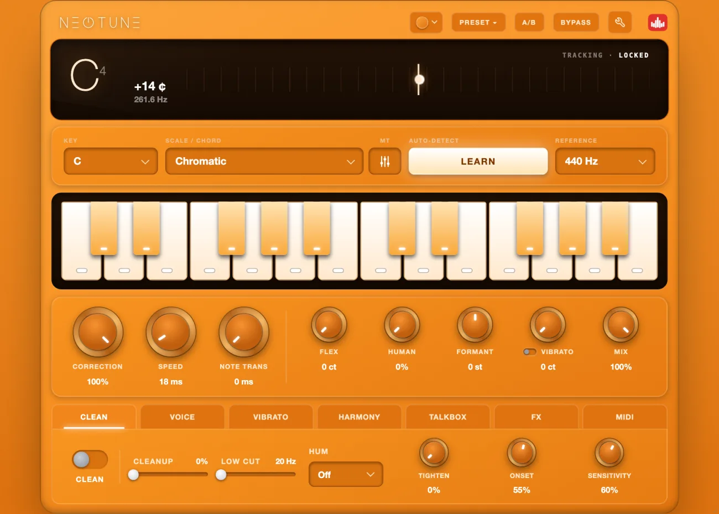Screen dimensions: 719x514
Task: Click the Low Cut slider handle
Action: point(221,475)
